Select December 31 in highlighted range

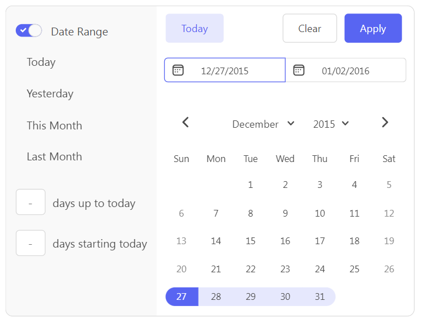(320, 296)
